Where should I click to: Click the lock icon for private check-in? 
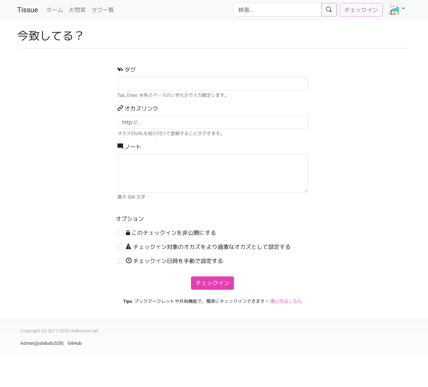click(x=128, y=233)
